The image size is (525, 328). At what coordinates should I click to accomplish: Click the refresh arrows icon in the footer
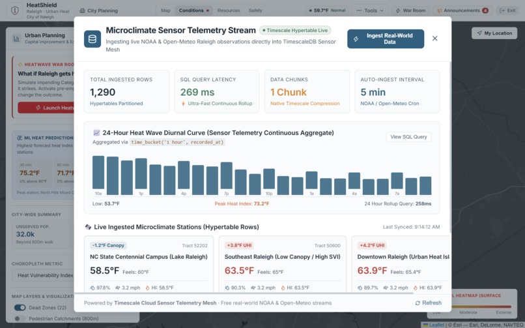coord(418,303)
